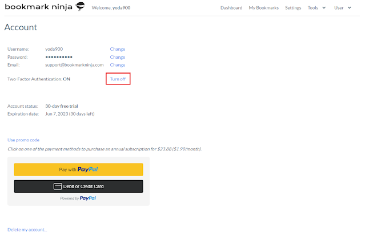The width and height of the screenshot is (365, 236).
Task: Click the Expiration date label
Action: pos(23,114)
